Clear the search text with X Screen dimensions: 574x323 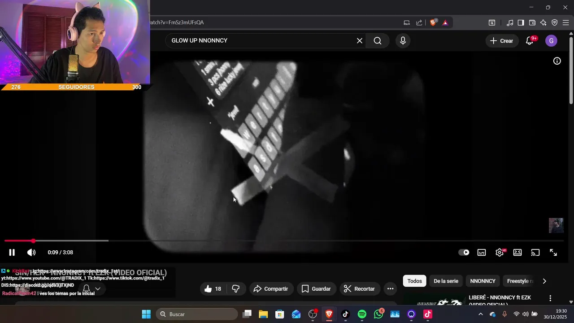click(x=360, y=41)
